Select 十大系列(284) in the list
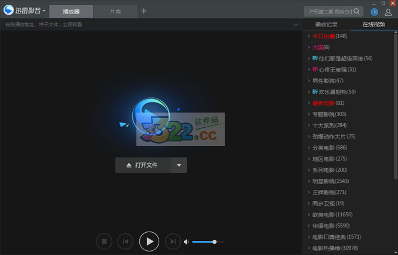The image size is (398, 255). point(330,125)
